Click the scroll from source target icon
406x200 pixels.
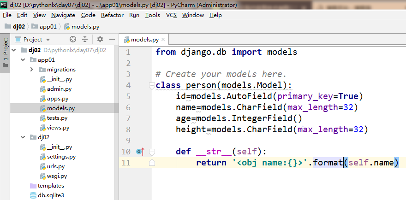pos(73,39)
